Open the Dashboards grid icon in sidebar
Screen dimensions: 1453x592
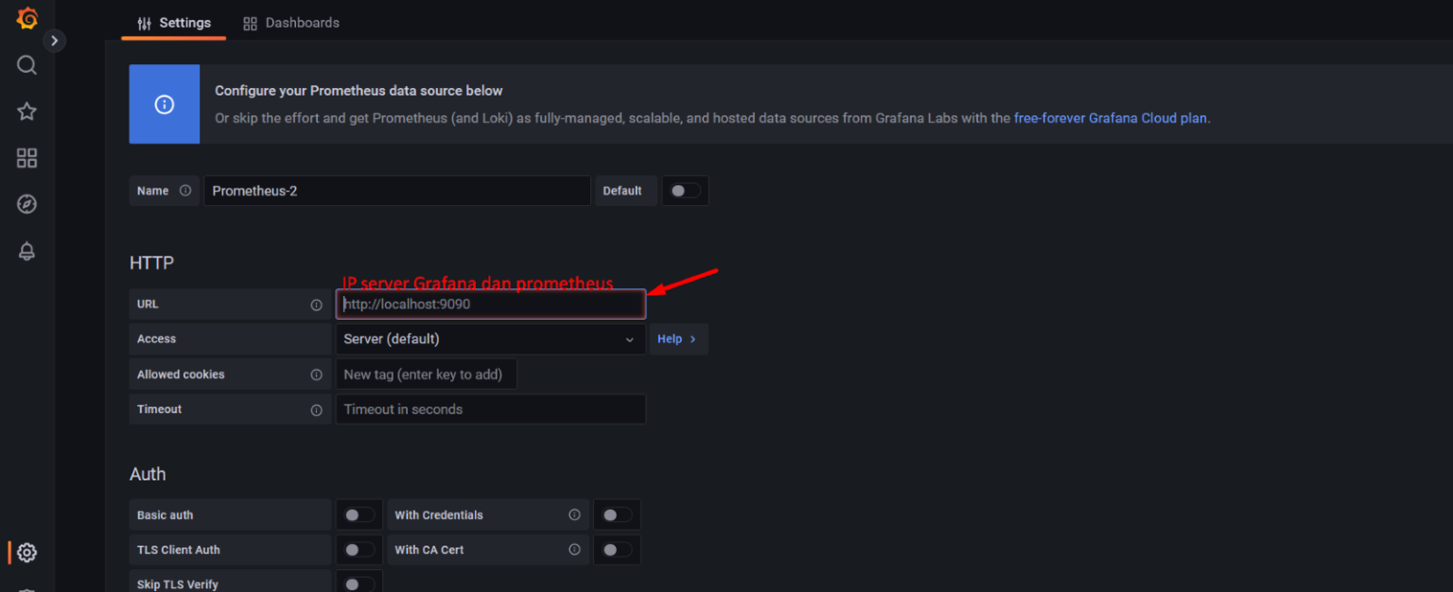[x=26, y=158]
